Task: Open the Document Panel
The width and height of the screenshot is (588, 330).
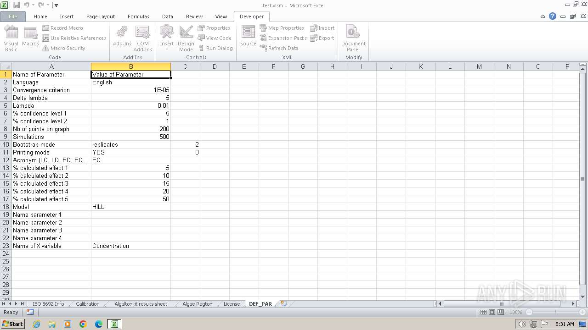Action: (353, 39)
